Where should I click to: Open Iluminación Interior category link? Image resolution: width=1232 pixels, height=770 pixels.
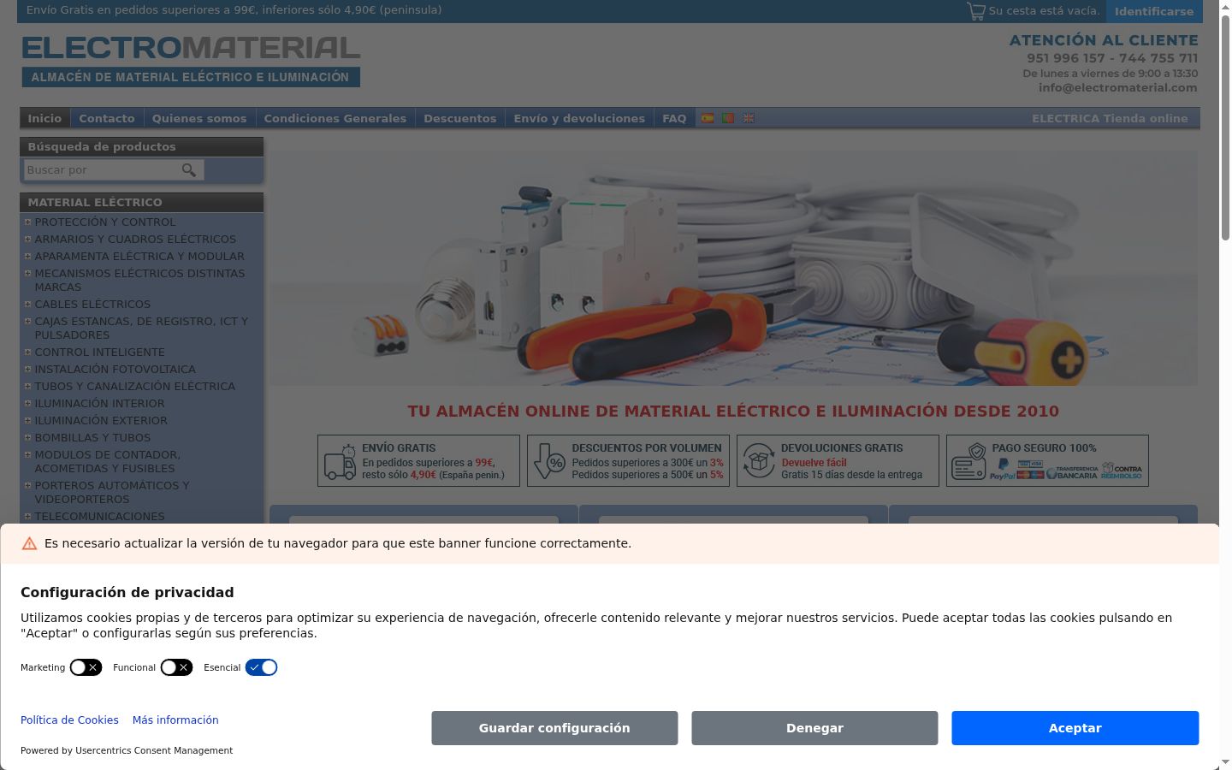point(99,403)
